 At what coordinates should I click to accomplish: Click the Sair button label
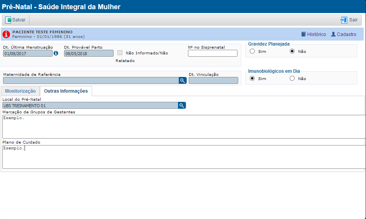pos(353,20)
